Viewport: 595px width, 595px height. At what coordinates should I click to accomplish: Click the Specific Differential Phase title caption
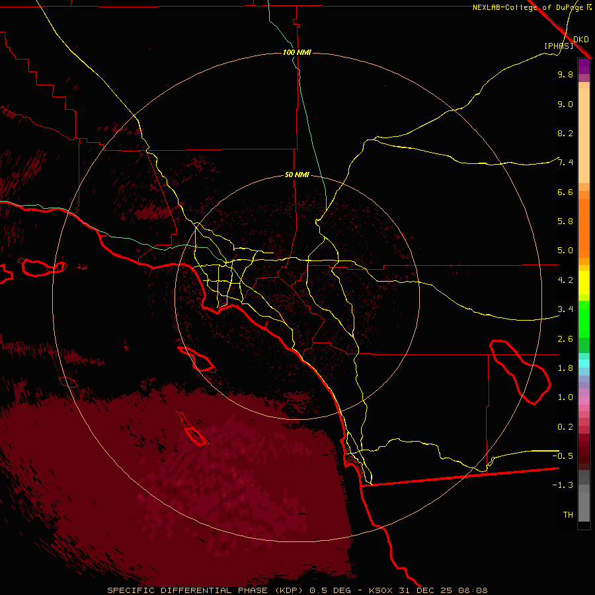point(297,590)
